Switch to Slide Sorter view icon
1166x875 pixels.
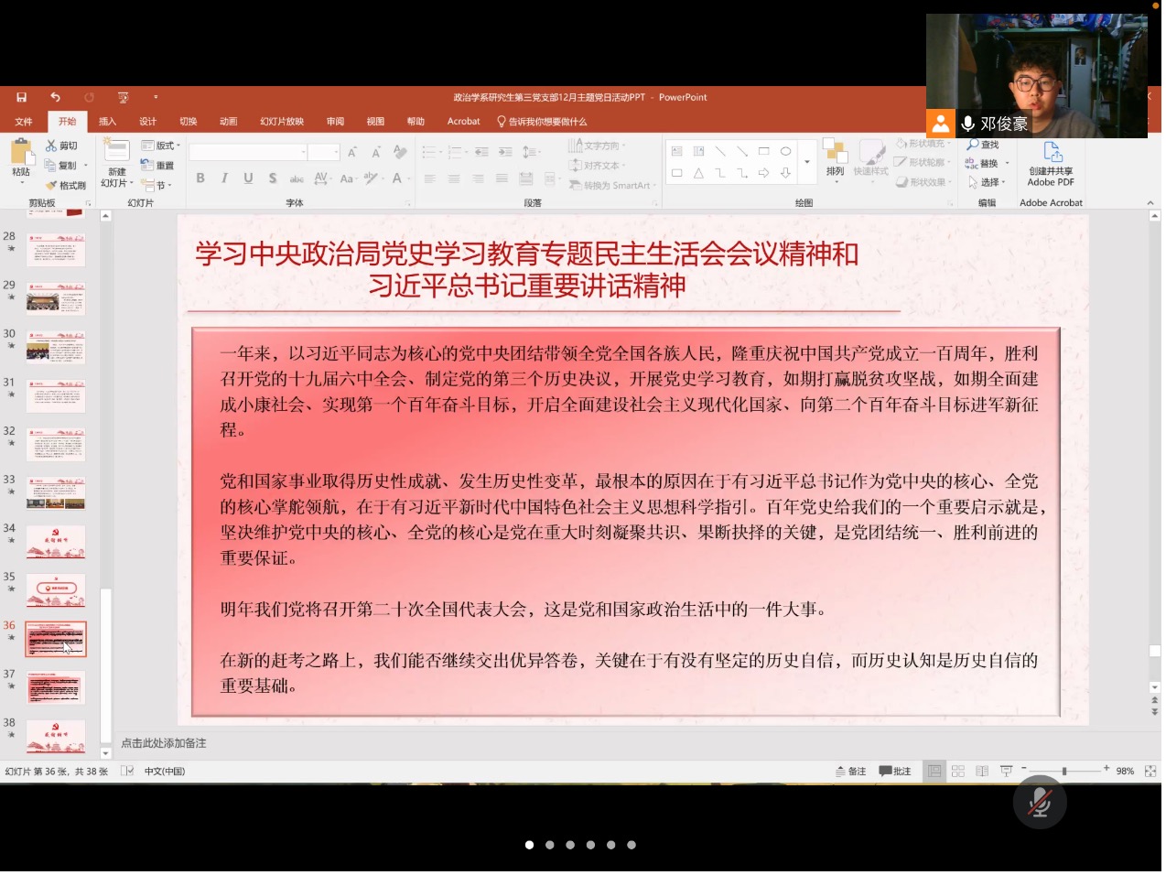click(958, 772)
